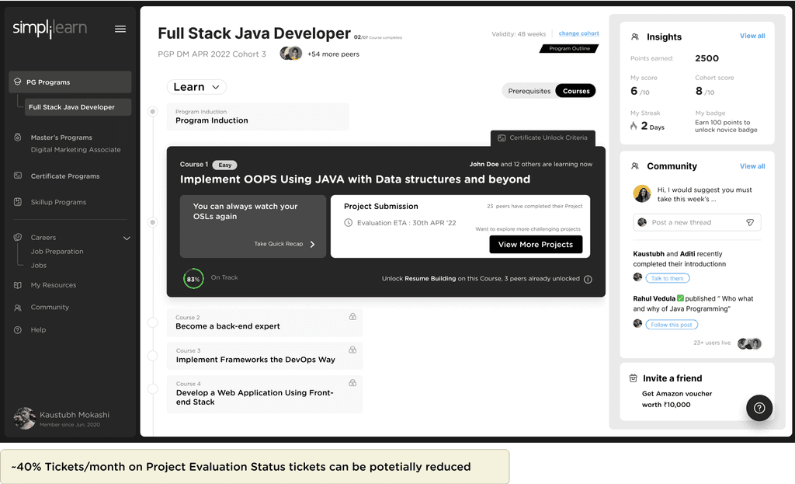The width and height of the screenshot is (795, 484).
Task: Open Skillup Programs menu item
Action: (58, 202)
